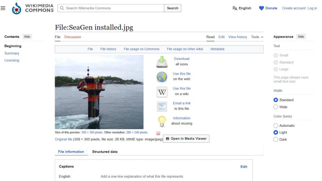322x181 pixels.
Task: Select the Small text size option
Action: coord(276,55)
